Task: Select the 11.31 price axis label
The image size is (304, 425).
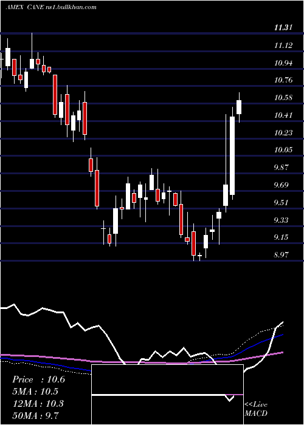Action: (x=283, y=27)
